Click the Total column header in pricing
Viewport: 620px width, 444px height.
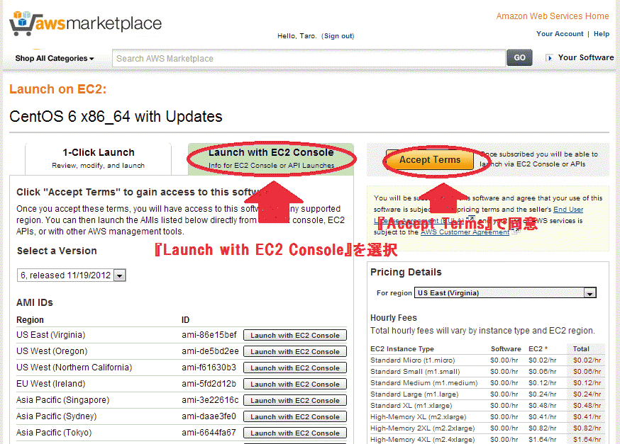581,349
